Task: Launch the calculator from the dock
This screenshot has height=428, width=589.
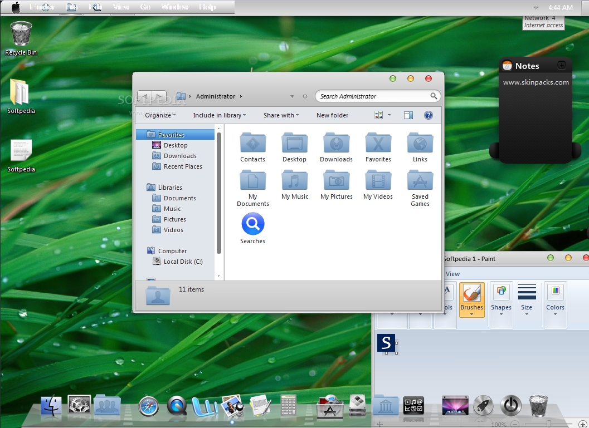Action: [288, 406]
